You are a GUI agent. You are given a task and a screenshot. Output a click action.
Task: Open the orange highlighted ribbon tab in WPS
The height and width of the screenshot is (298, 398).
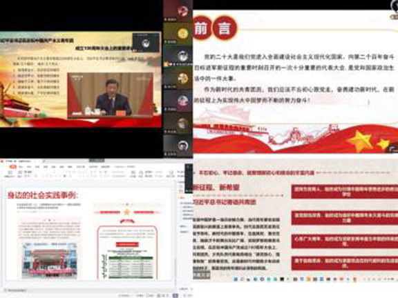click(12, 167)
